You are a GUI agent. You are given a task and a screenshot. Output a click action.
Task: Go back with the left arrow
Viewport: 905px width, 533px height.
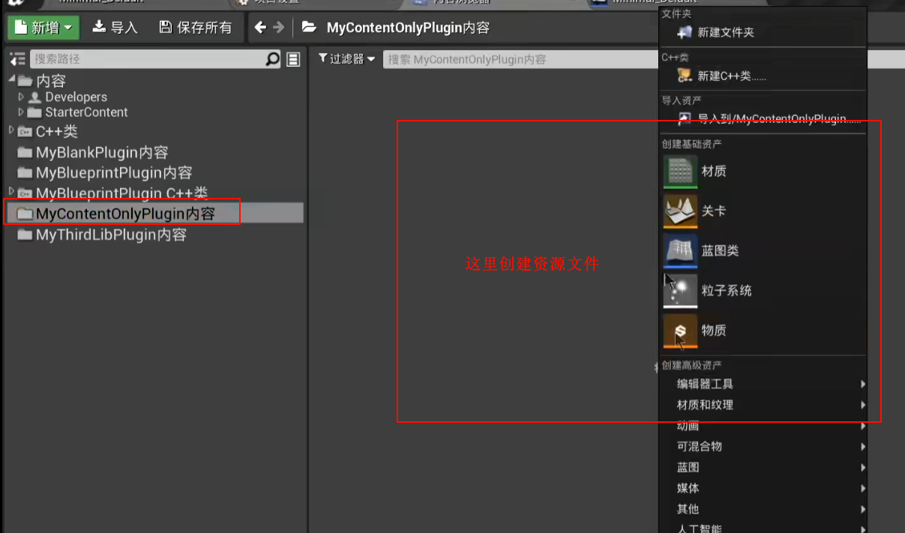[x=260, y=28]
